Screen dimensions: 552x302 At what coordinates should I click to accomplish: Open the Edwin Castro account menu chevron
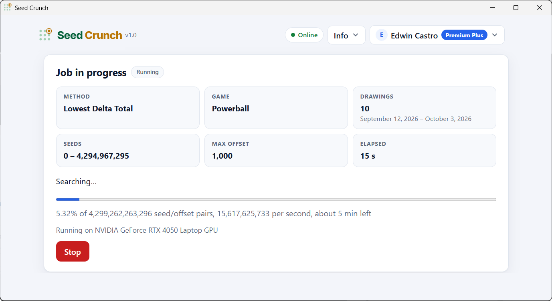click(x=495, y=35)
